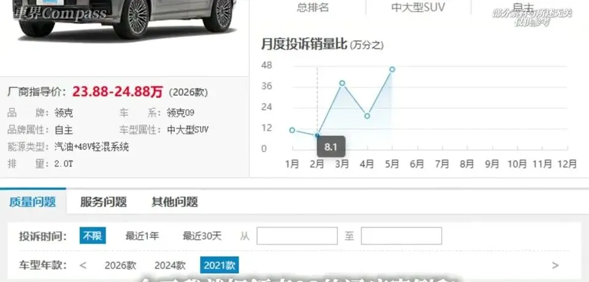589x282 pixels.
Task: Select the 中大型SUV ranking tab
Action: click(x=418, y=7)
